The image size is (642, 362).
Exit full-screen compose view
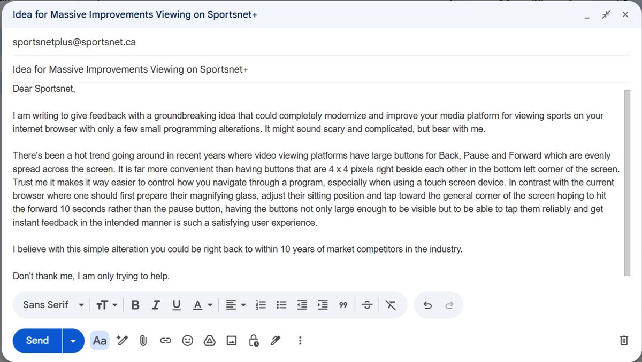point(606,15)
